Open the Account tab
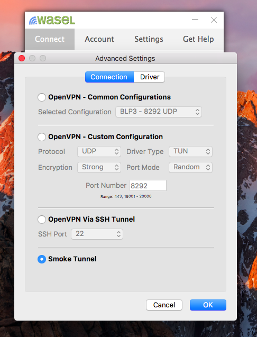 tap(99, 39)
